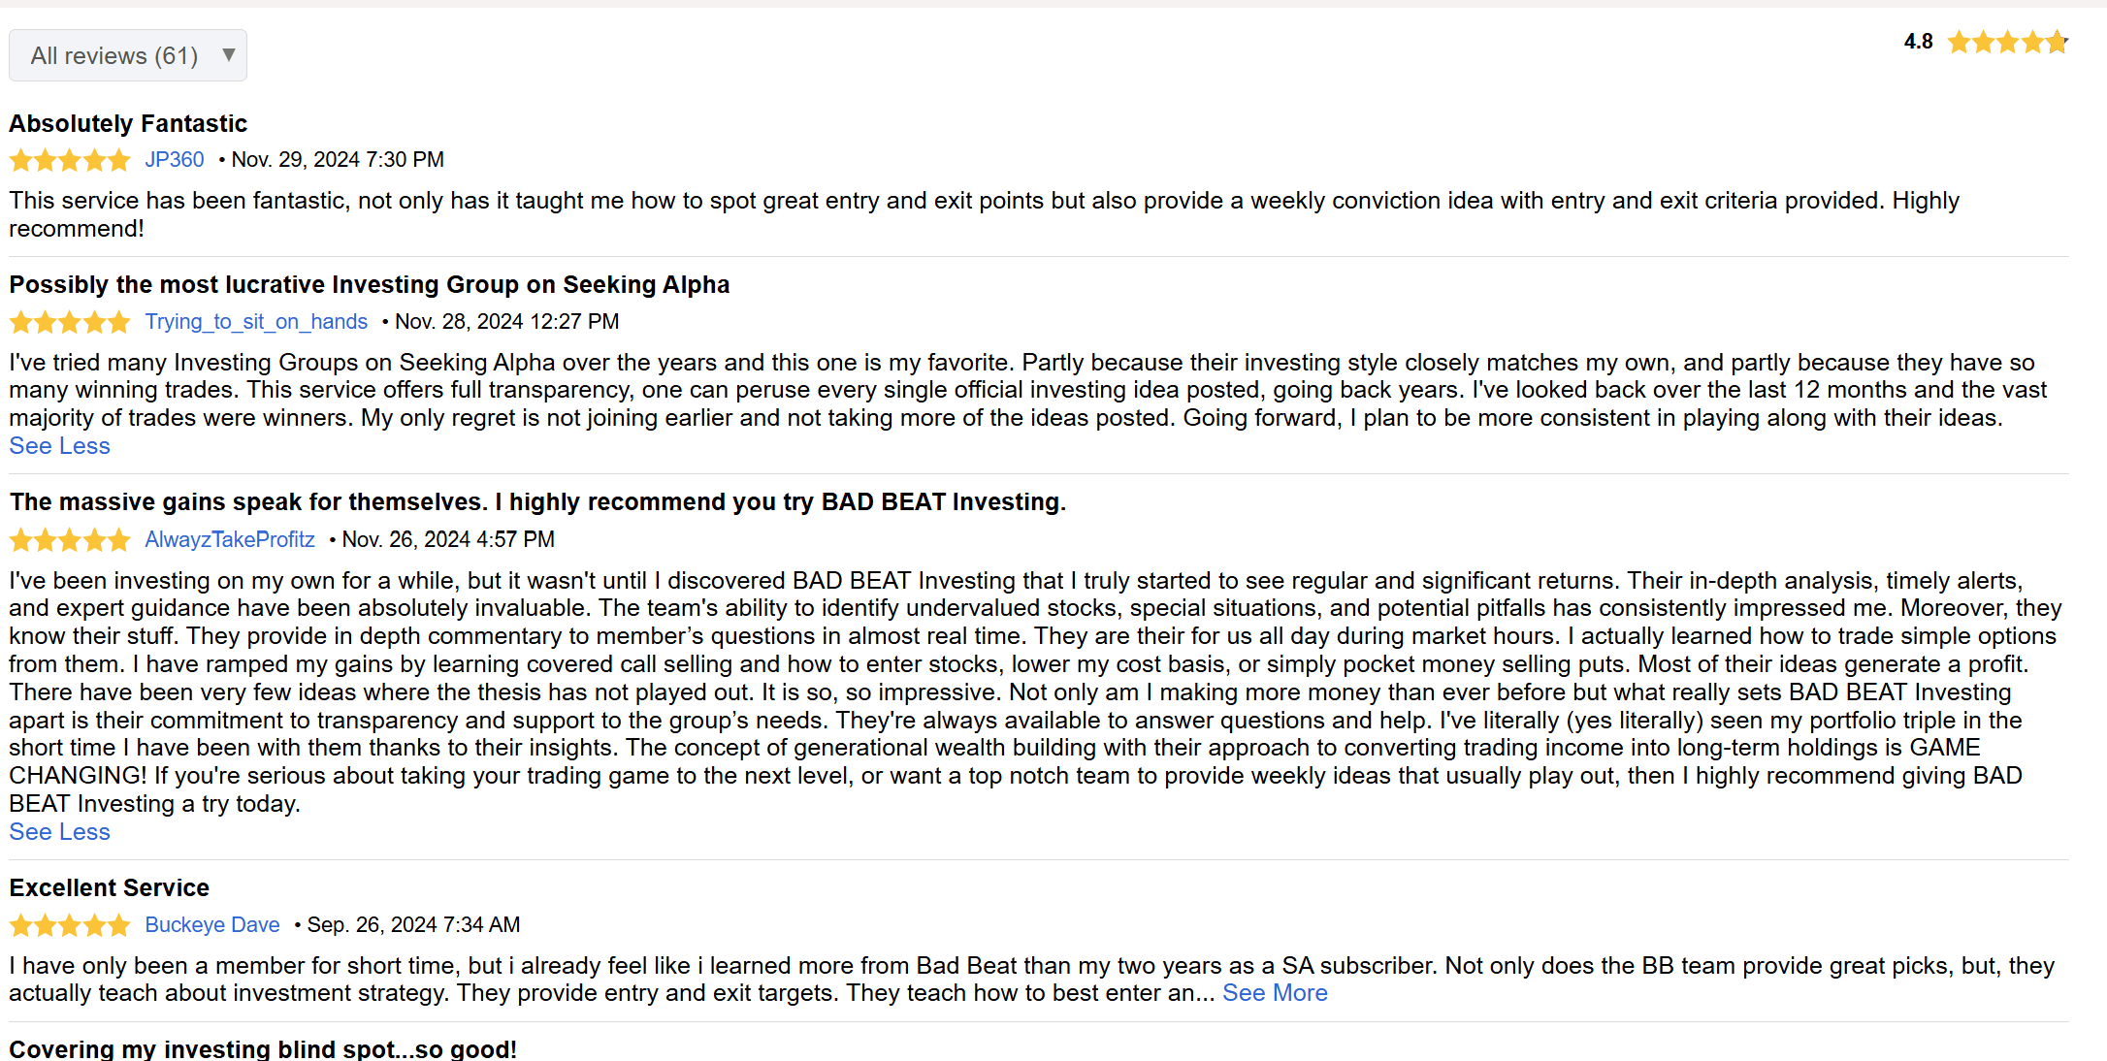The height and width of the screenshot is (1061, 2107).
Task: Open Trying_to_sit_on_hands profile link
Action: click(256, 322)
